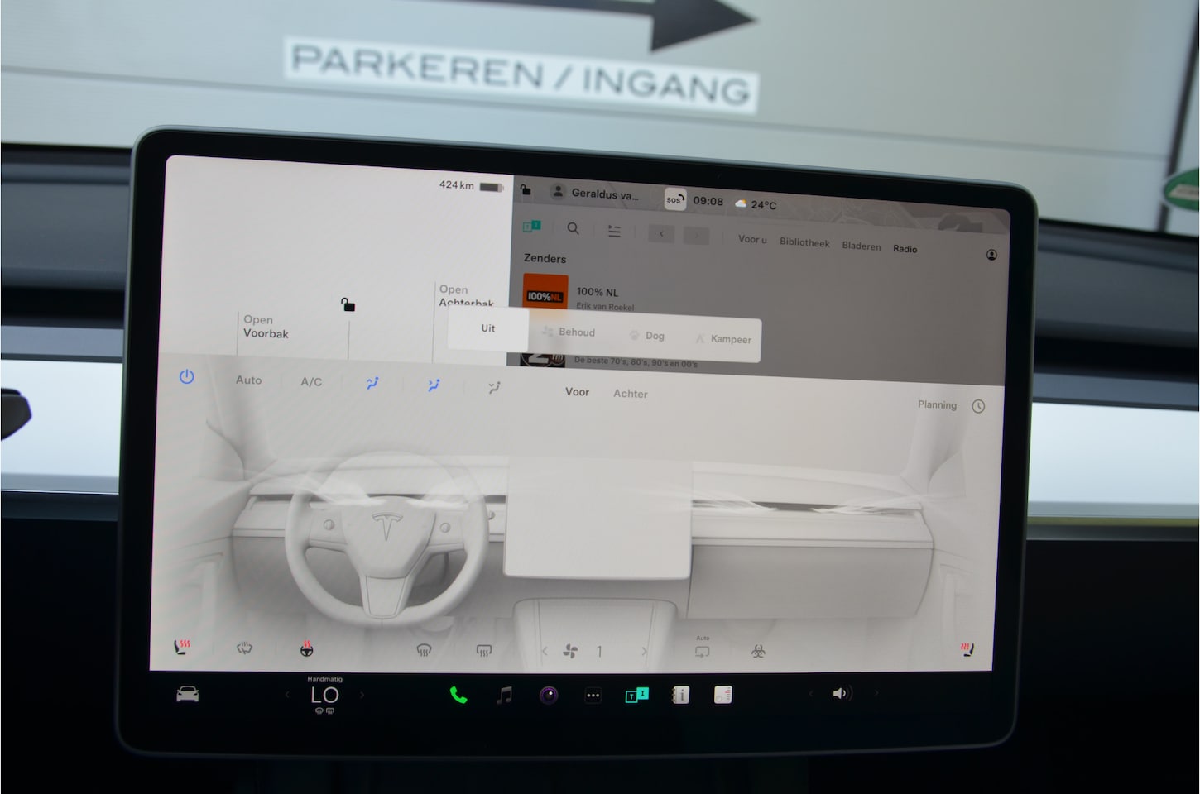Open Geraldus driver profile
The height and width of the screenshot is (794, 1200).
point(596,194)
